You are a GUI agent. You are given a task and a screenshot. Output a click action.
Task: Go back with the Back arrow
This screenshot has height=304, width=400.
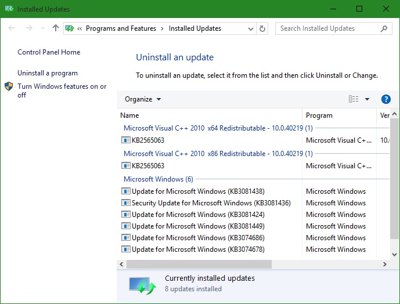[x=12, y=28]
